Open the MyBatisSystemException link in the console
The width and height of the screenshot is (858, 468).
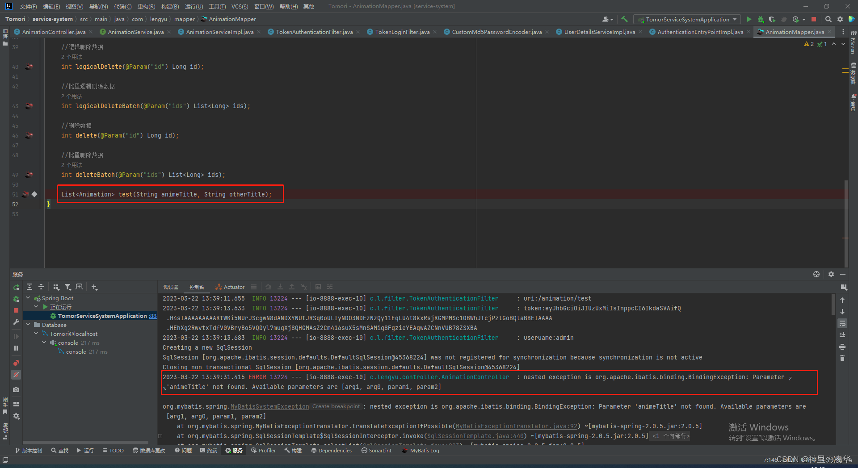click(x=269, y=406)
